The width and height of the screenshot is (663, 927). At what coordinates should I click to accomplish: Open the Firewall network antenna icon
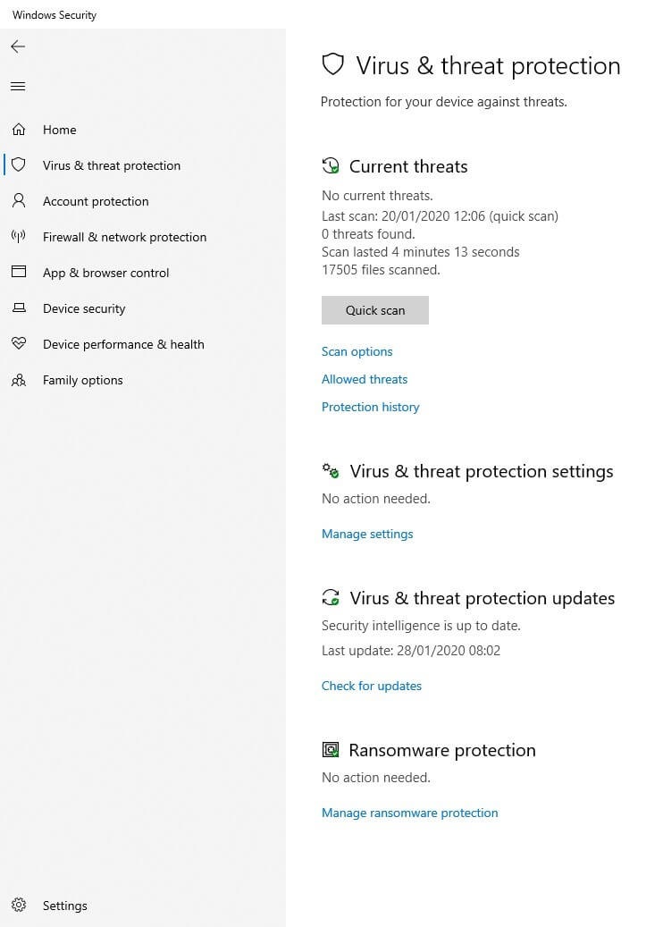19,237
